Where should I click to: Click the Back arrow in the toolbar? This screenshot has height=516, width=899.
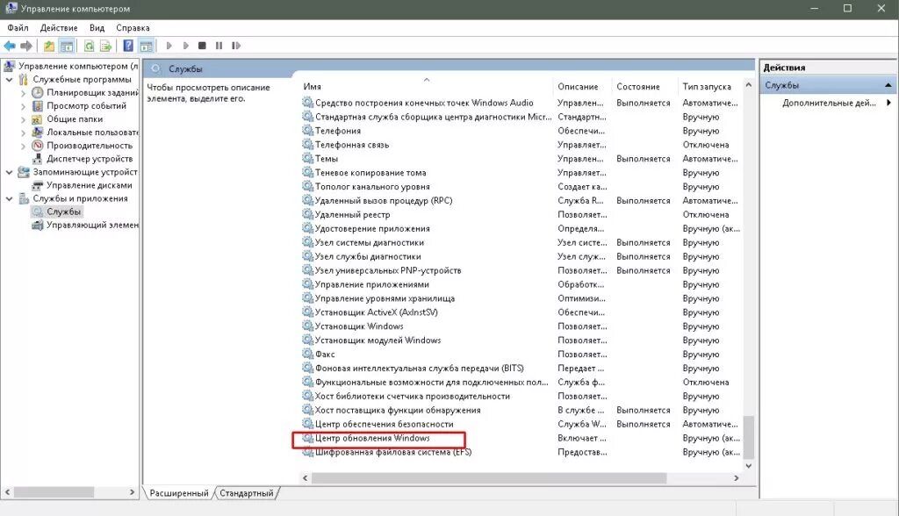tap(9, 46)
